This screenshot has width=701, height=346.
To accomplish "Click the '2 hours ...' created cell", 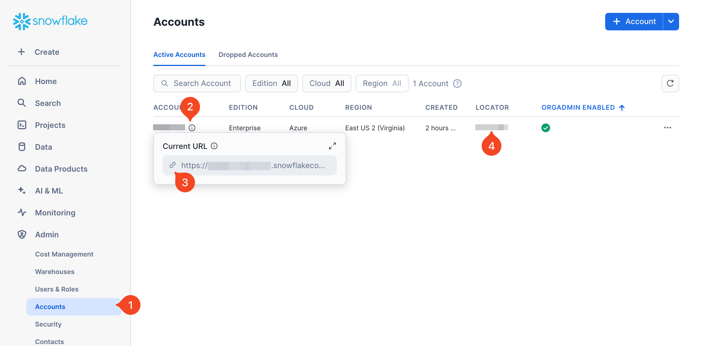I will 441,128.
